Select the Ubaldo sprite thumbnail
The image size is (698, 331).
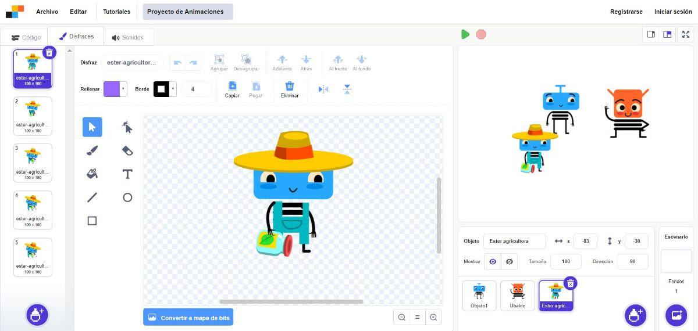(517, 296)
